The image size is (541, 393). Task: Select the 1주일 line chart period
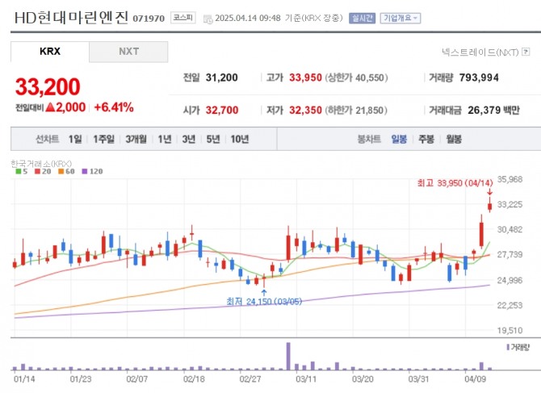pos(104,140)
